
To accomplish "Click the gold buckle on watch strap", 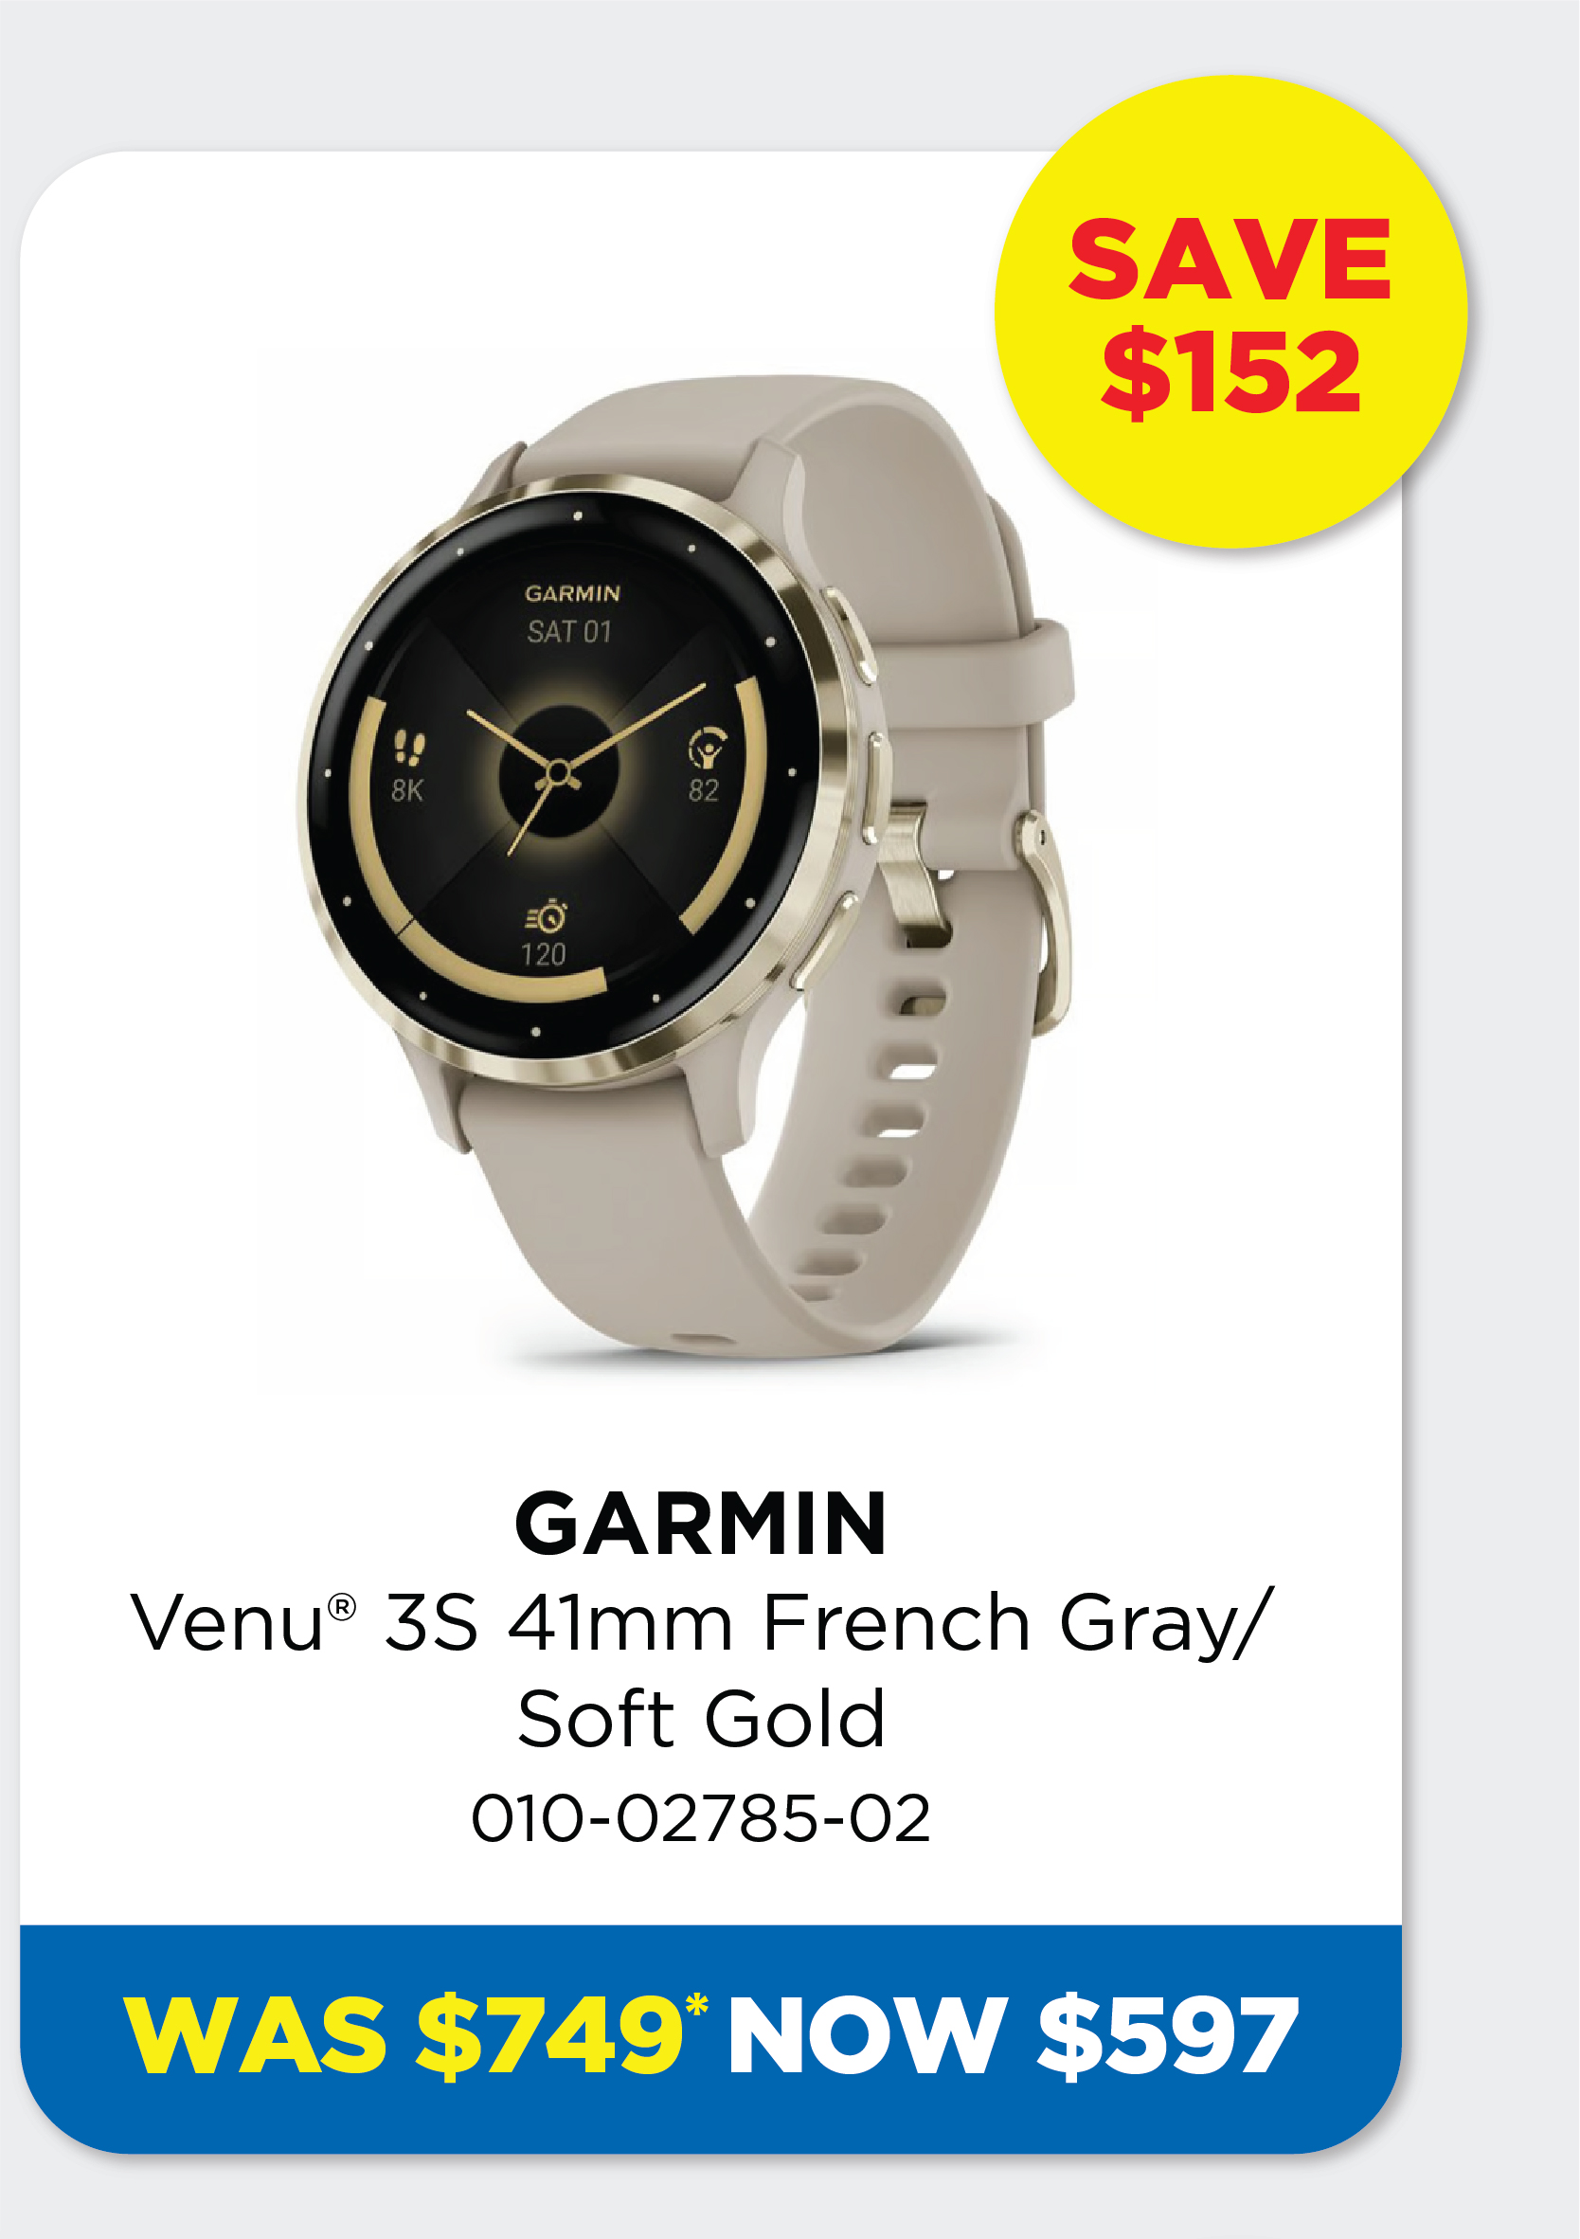I will (1044, 922).
